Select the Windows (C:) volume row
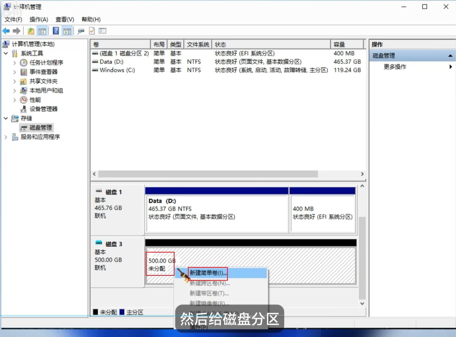 click(117, 70)
